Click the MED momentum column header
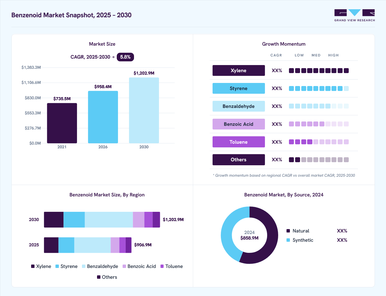This screenshot has height=296, width=386. click(316, 55)
